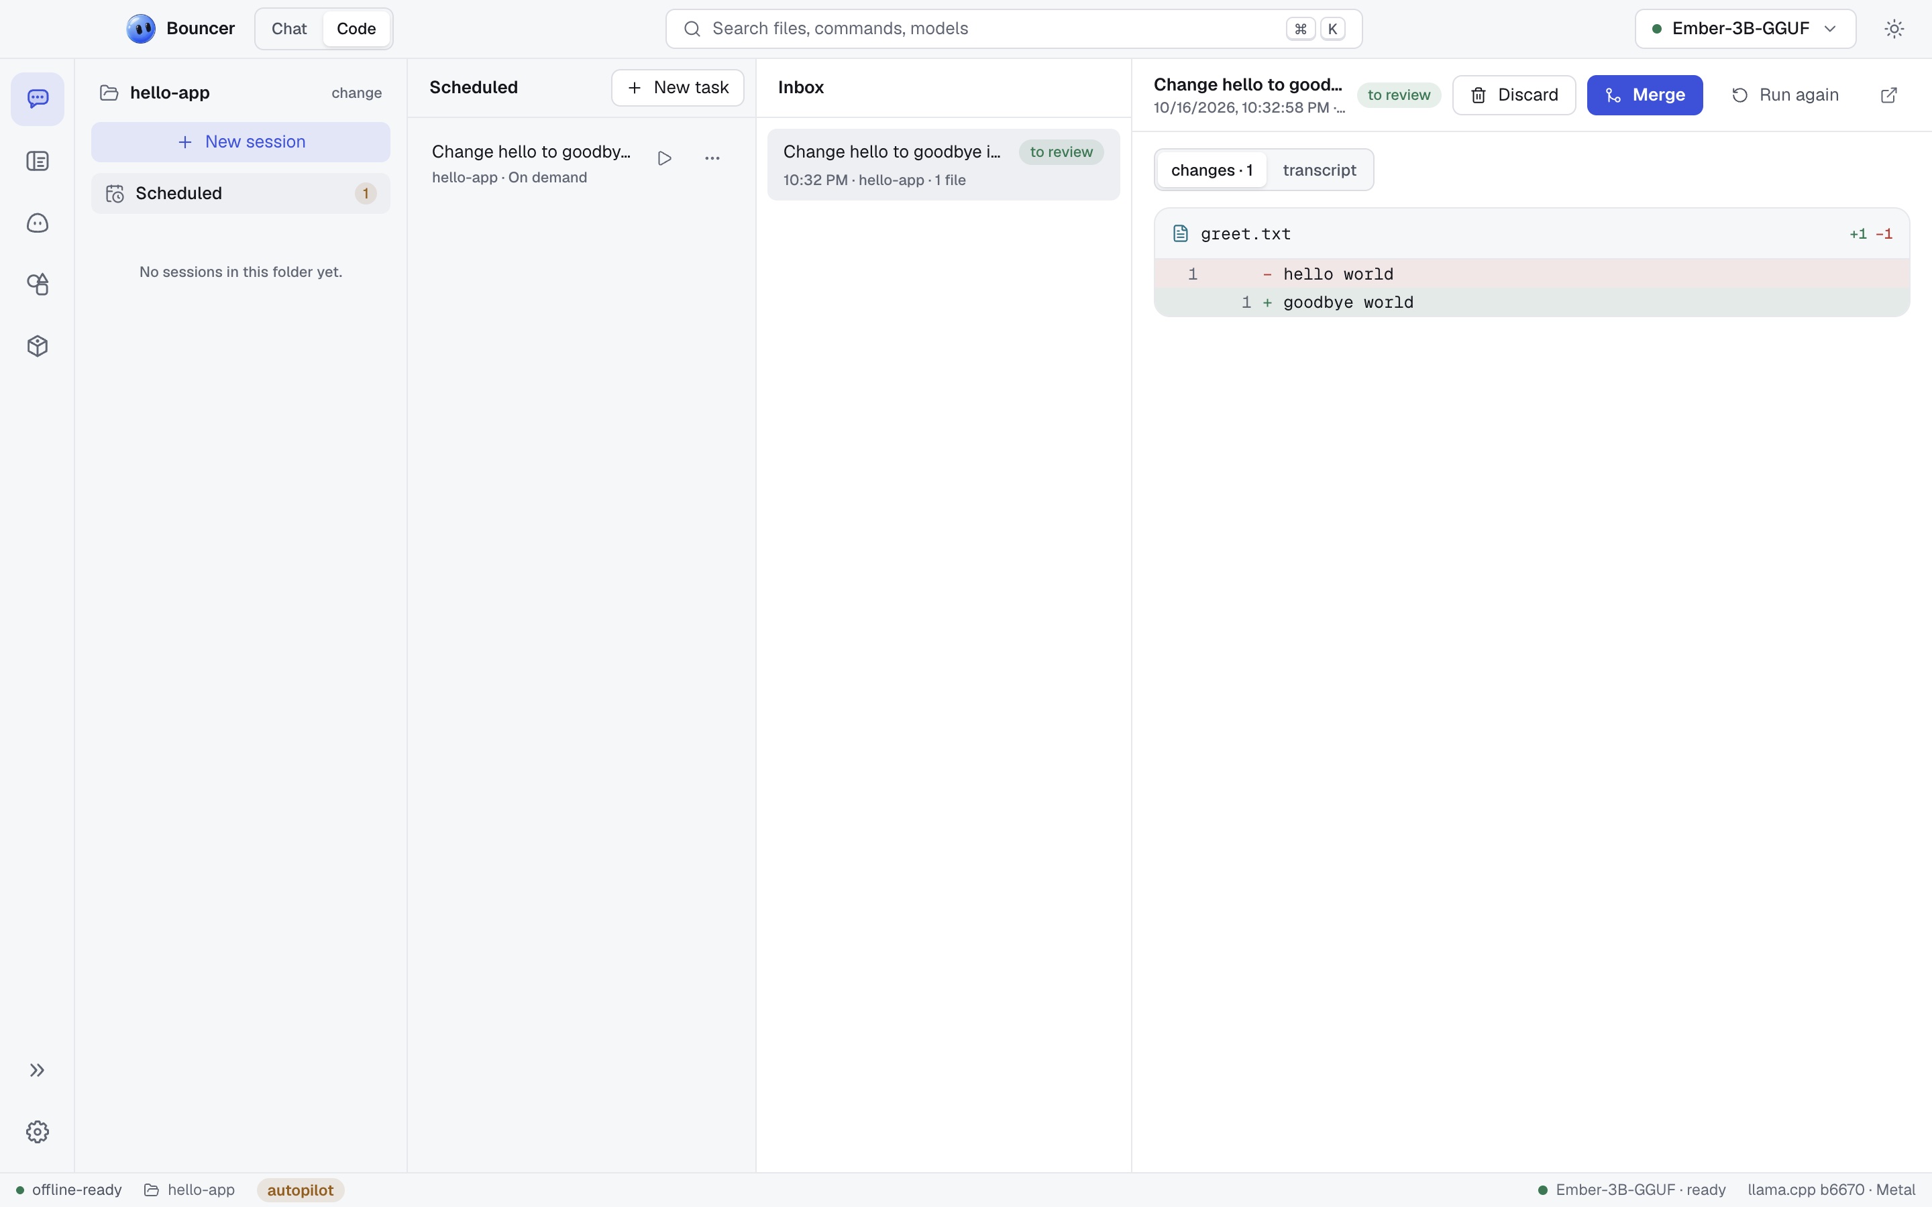This screenshot has height=1207, width=1932.
Task: Click the removed line hello world
Action: click(x=1532, y=274)
